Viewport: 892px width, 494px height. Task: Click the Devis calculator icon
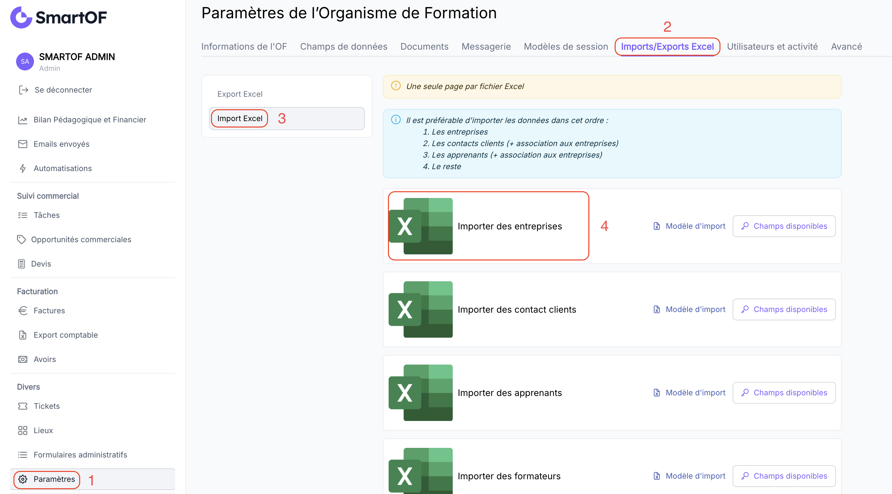tap(21, 264)
